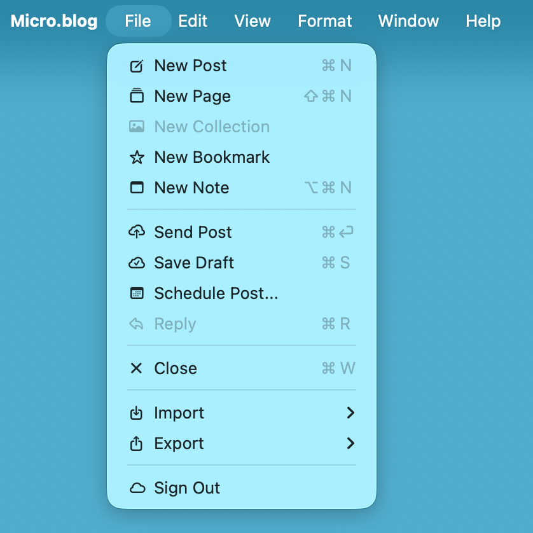Click the ⇧⌘N shortcut beside New Page
Image resolution: width=533 pixels, height=533 pixels.
point(328,96)
